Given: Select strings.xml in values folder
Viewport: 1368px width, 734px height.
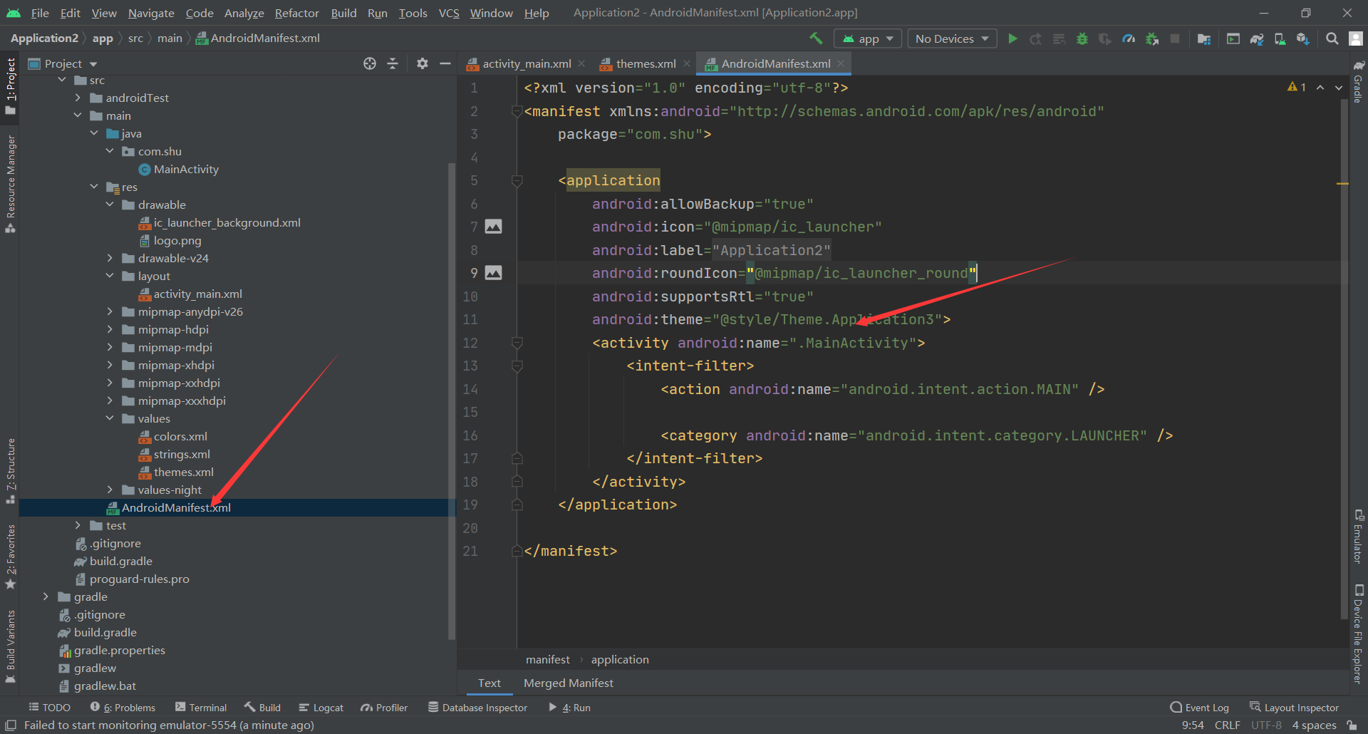Looking at the screenshot, I should (182, 454).
